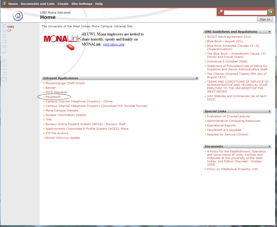Open the TMA link

49,120
